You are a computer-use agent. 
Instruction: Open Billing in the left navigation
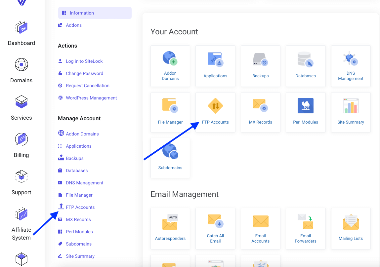click(21, 145)
